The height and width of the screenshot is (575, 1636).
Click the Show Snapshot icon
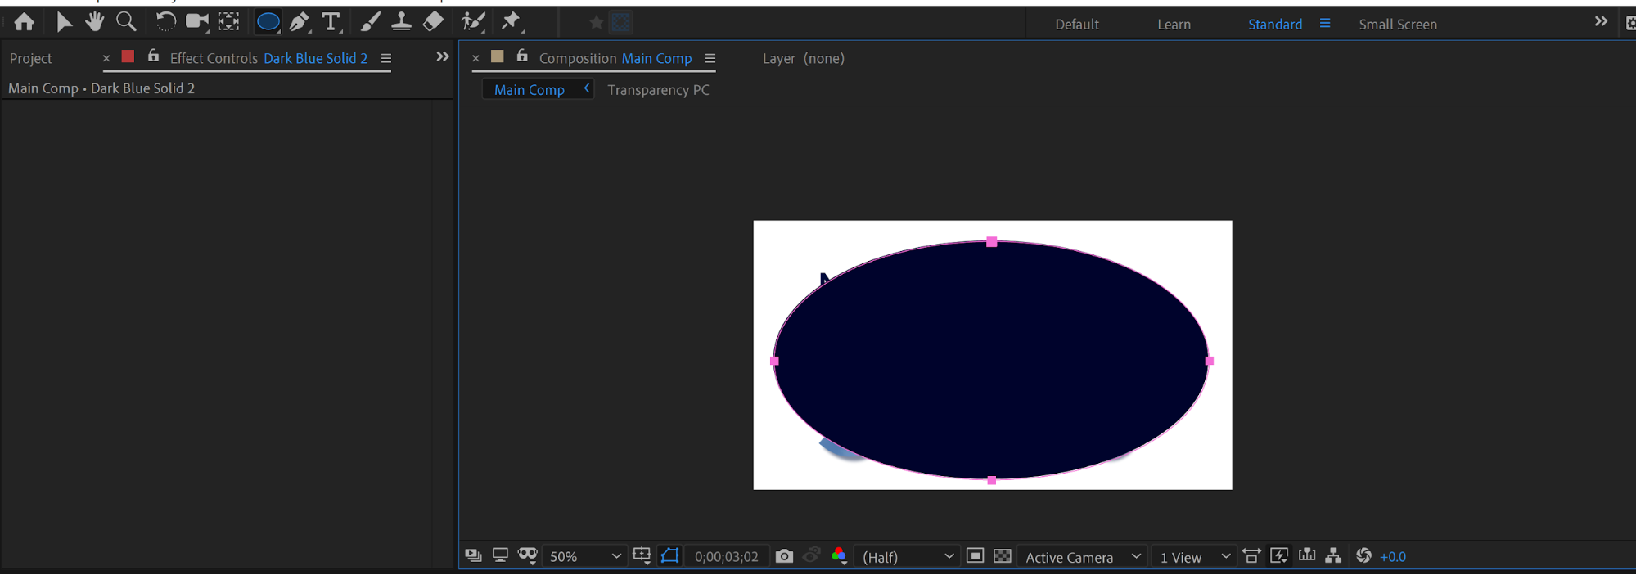812,556
